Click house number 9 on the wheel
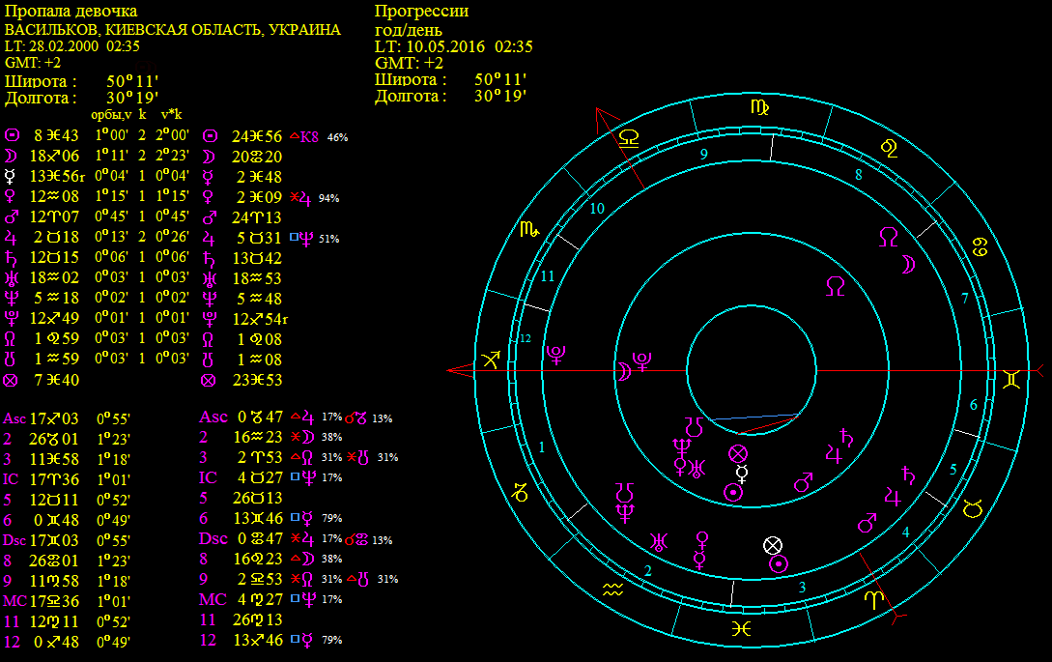This screenshot has height=662, width=1052. coord(704,154)
